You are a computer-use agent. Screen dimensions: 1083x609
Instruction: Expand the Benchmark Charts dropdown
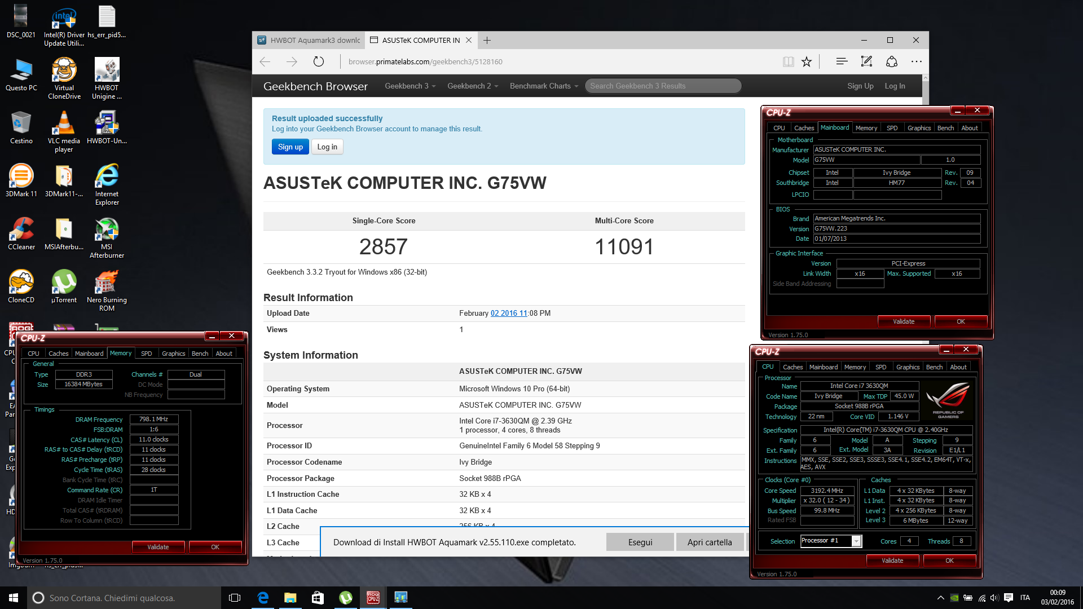(544, 86)
